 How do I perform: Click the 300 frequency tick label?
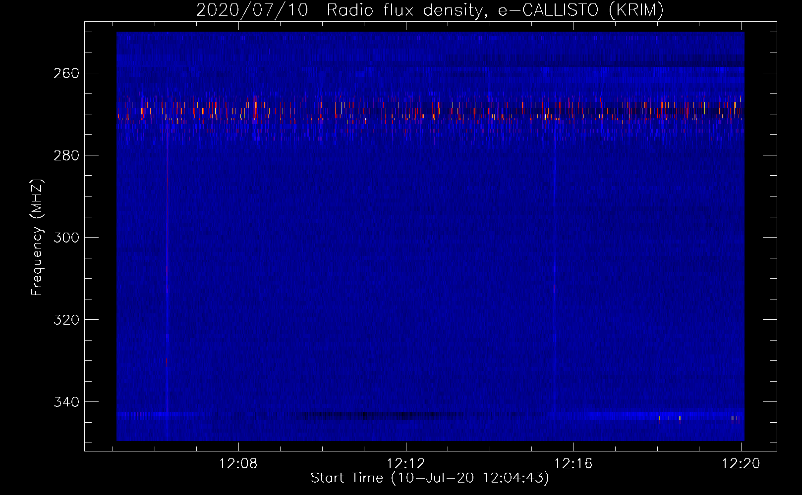(x=66, y=238)
